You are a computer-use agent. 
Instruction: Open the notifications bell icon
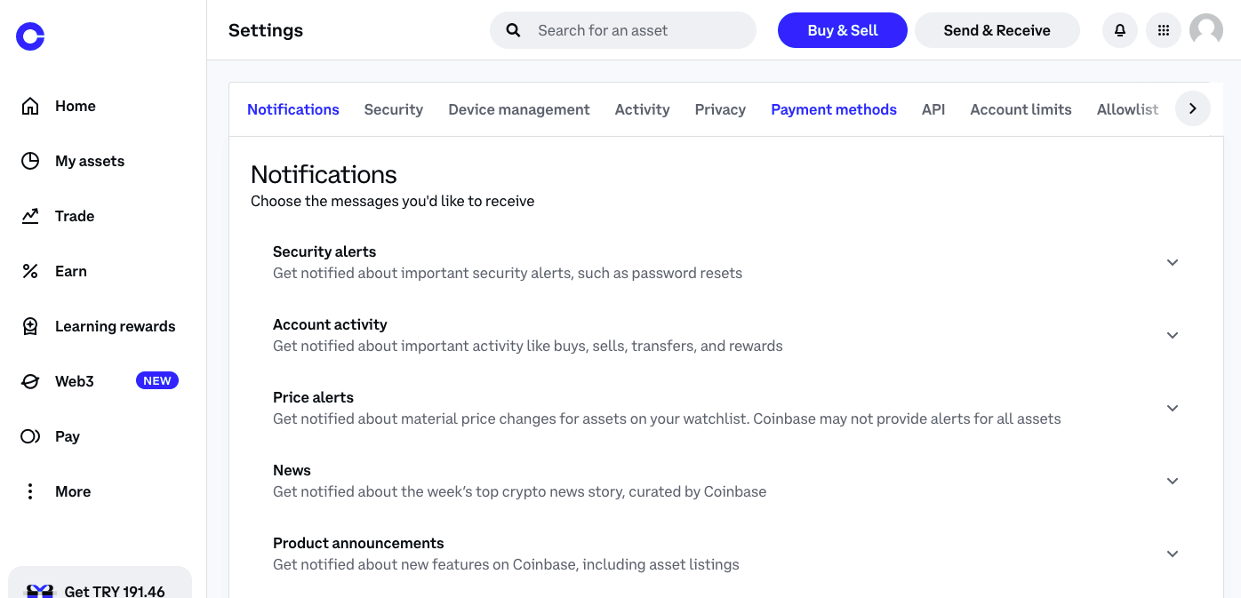click(1120, 30)
